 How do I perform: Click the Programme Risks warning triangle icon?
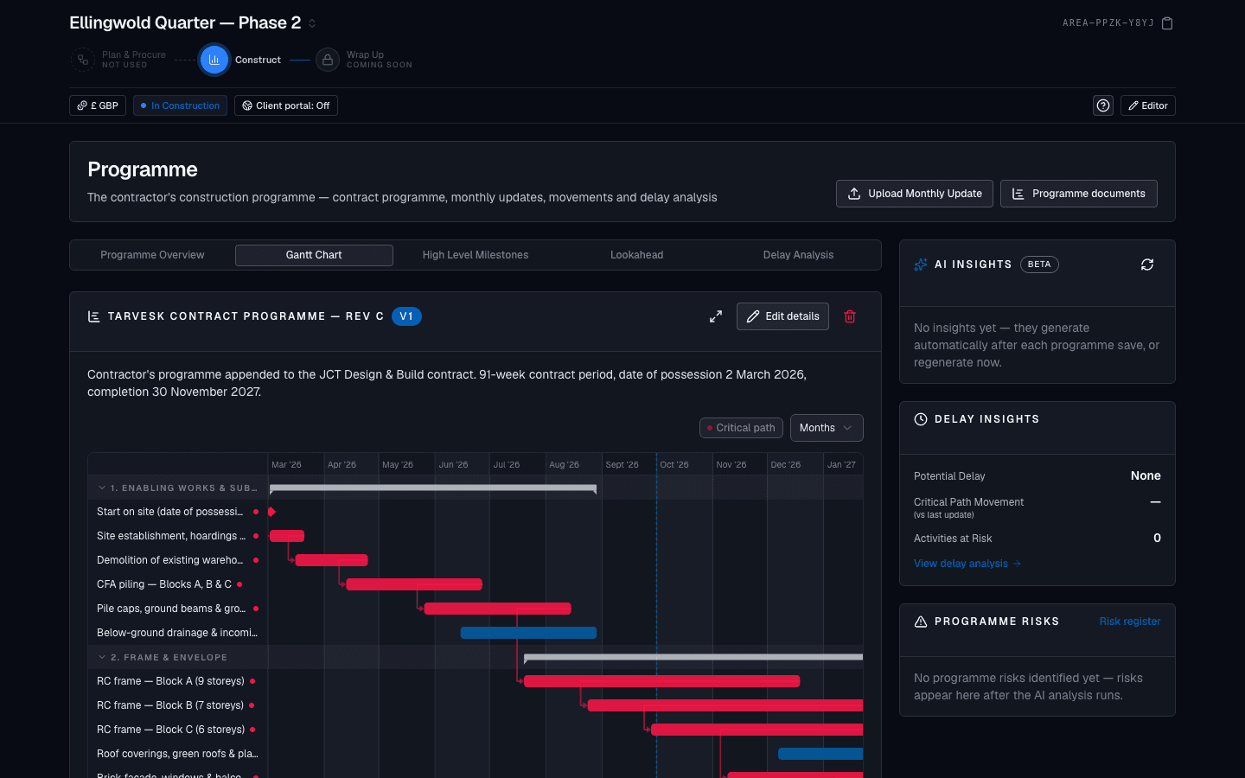[921, 622]
